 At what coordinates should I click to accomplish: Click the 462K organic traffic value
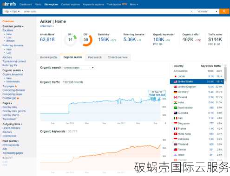click(188, 39)
